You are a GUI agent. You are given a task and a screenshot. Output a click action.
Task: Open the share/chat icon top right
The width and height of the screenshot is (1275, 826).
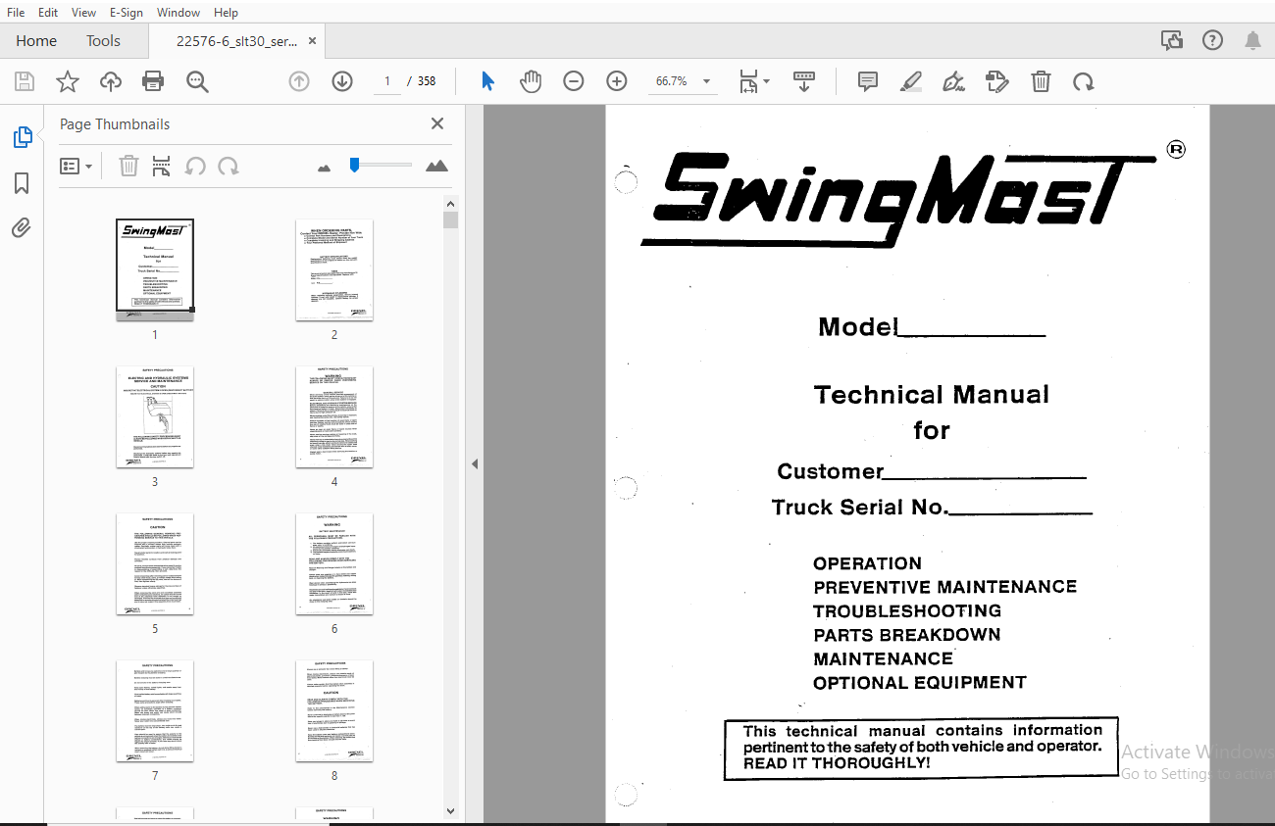coord(1171,40)
